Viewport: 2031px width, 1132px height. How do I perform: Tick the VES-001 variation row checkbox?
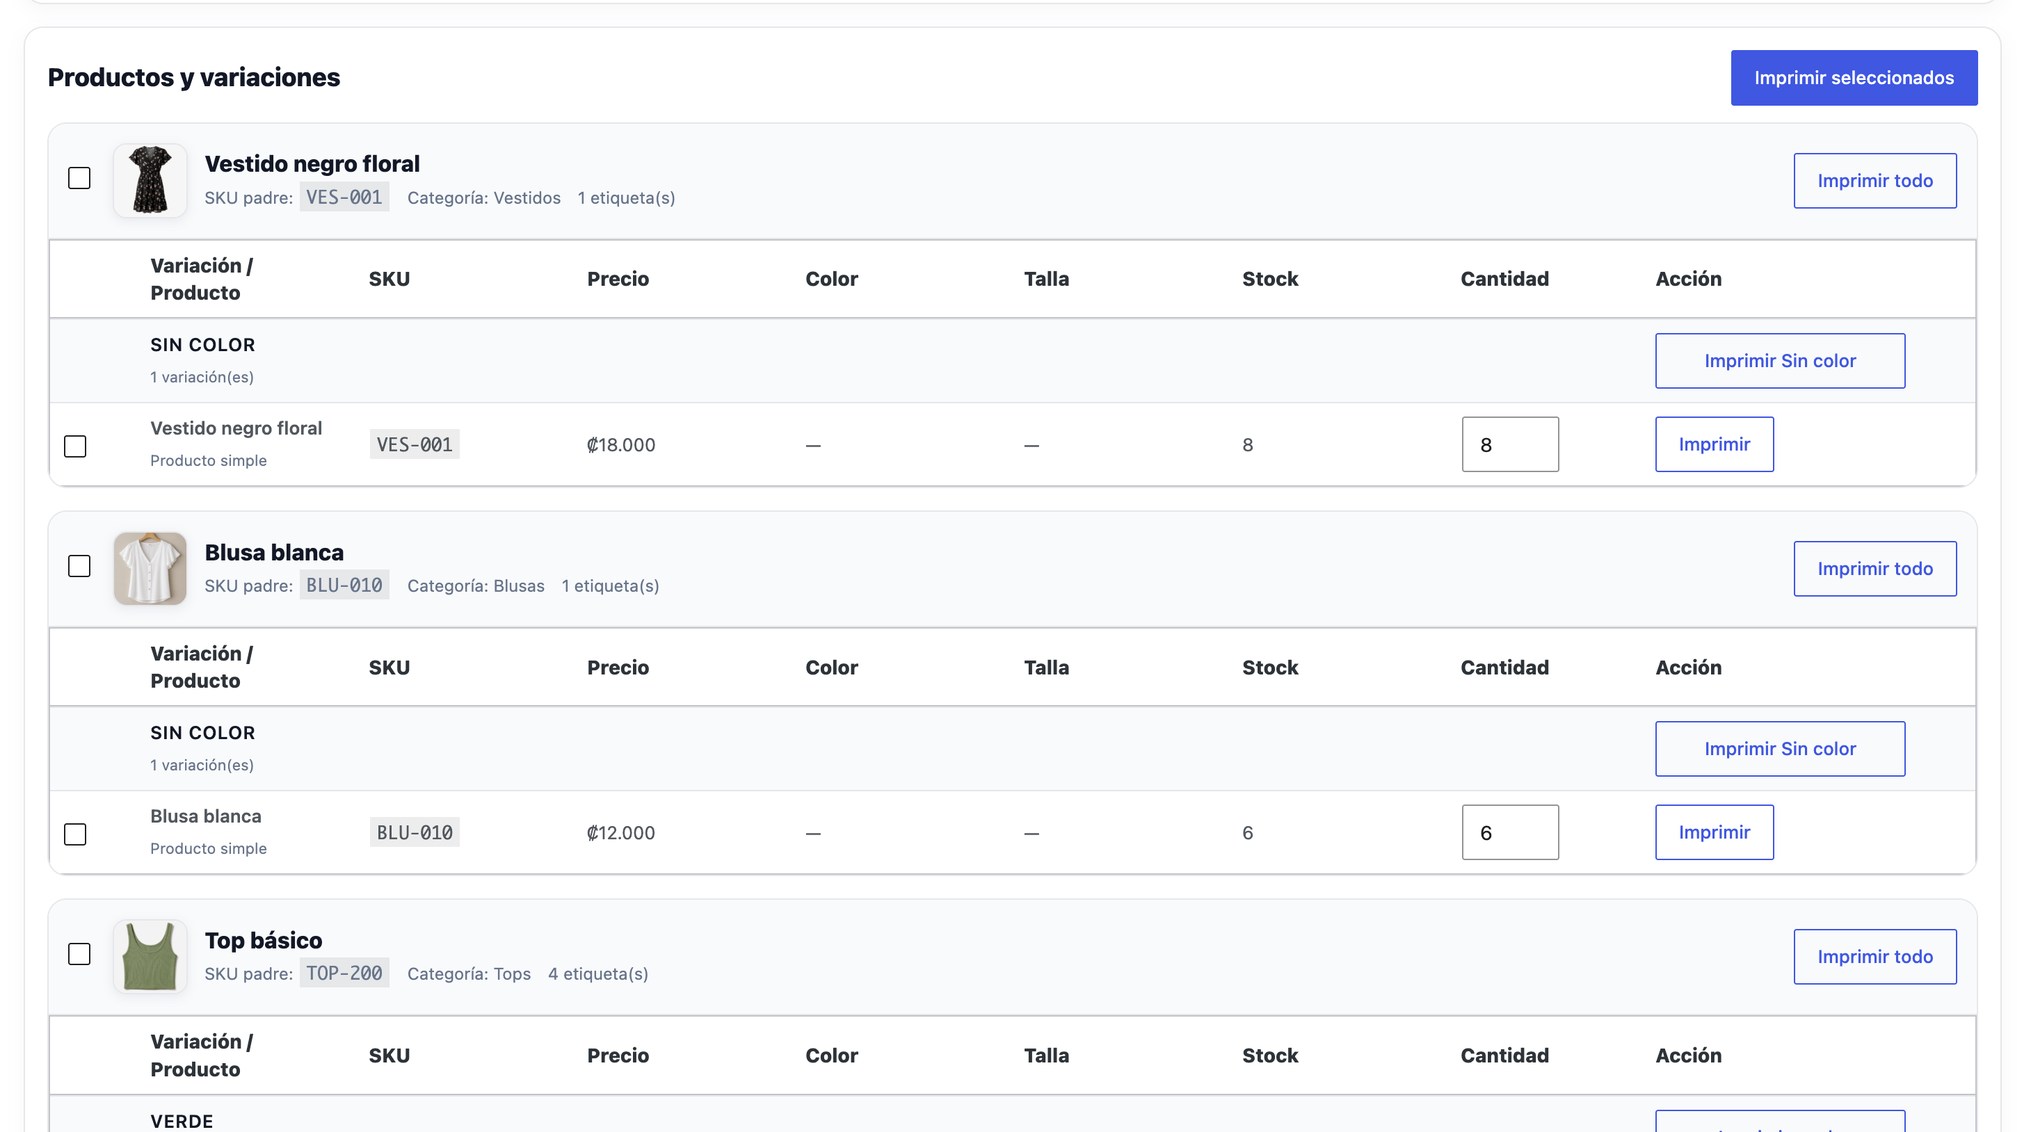[x=75, y=446]
